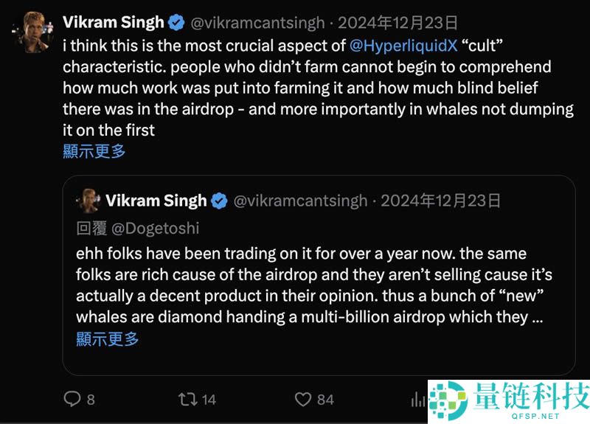Click the reply icon with 8 comments
This screenshot has height=424, width=590.
pyautogui.click(x=72, y=399)
